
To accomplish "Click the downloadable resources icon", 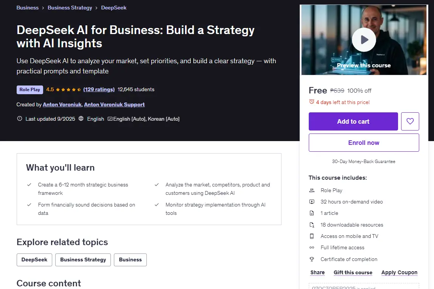I will pos(312,225).
